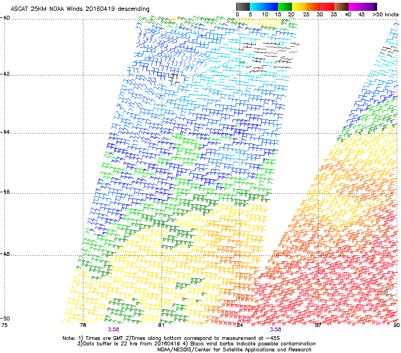Viewport: 401px width, 353px height.
Task: Click the cyan-blue 5-15 knots legend swatch
Action: tap(264, 7)
